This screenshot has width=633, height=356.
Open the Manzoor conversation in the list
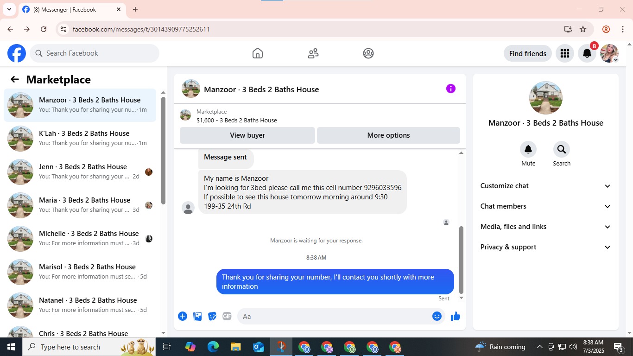[x=80, y=105]
